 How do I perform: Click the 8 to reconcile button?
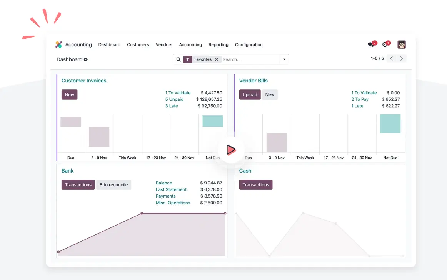pyautogui.click(x=113, y=185)
